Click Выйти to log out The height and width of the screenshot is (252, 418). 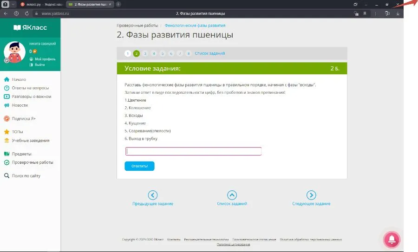point(40,65)
